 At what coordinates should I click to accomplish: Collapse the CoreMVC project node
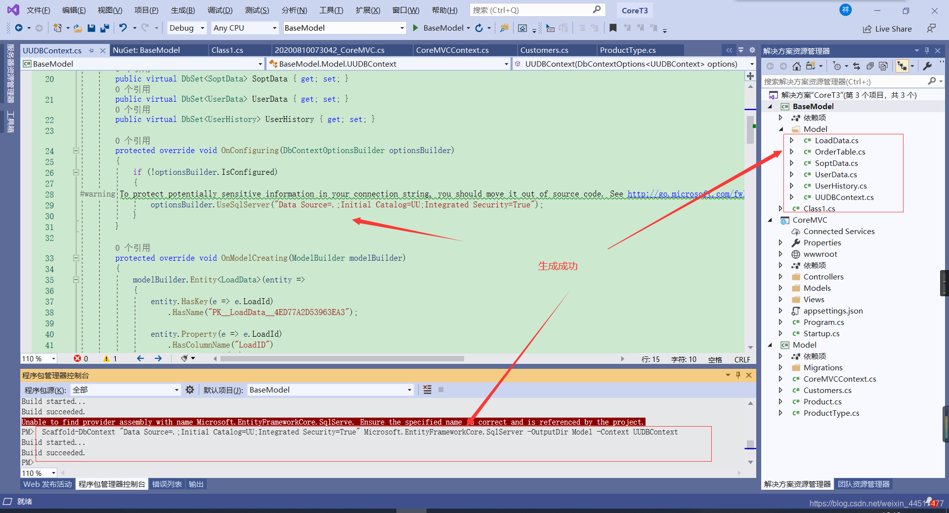coord(770,220)
